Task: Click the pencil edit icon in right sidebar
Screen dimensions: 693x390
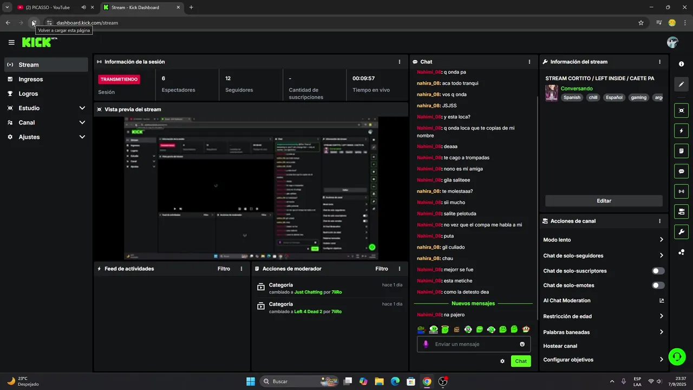Action: click(x=681, y=84)
